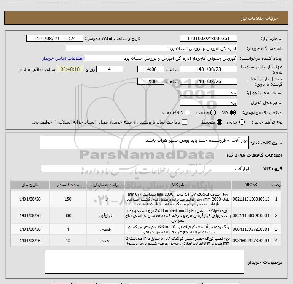Viewport: 293px width, 284px height.
Task: Click the ردیف column header
Action: click(276, 185)
